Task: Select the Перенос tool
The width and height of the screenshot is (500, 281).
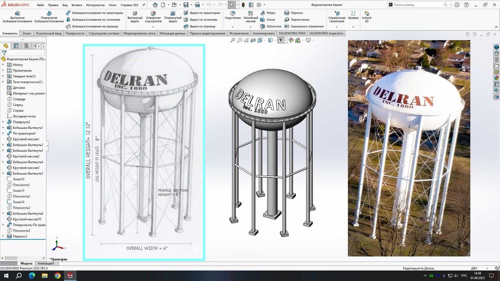Action: click(x=293, y=13)
